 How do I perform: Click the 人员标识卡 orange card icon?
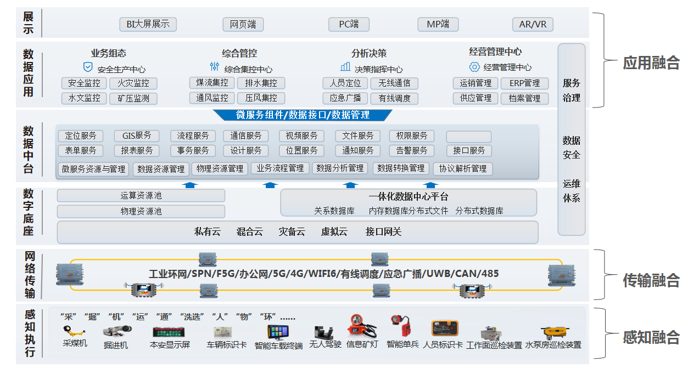[x=445, y=329]
